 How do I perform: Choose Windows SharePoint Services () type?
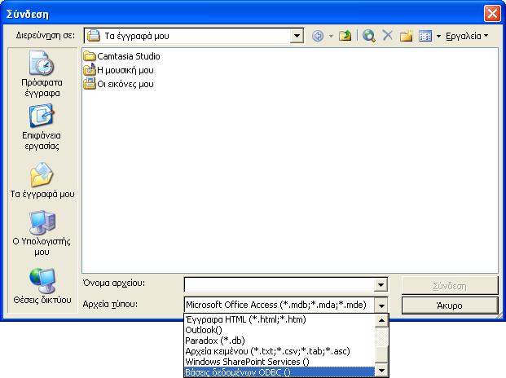pyautogui.click(x=279, y=362)
